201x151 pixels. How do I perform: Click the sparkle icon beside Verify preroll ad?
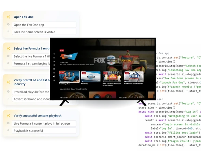(x=8, y=82)
